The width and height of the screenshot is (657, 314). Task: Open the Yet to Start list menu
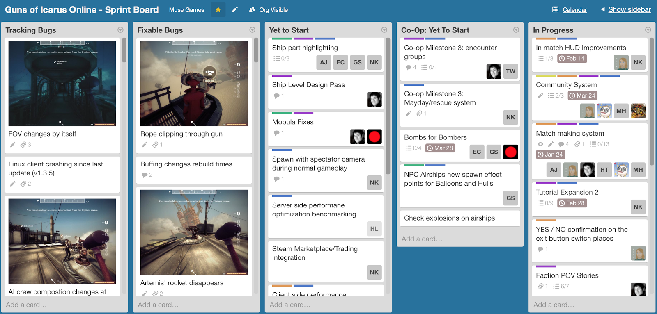384,30
